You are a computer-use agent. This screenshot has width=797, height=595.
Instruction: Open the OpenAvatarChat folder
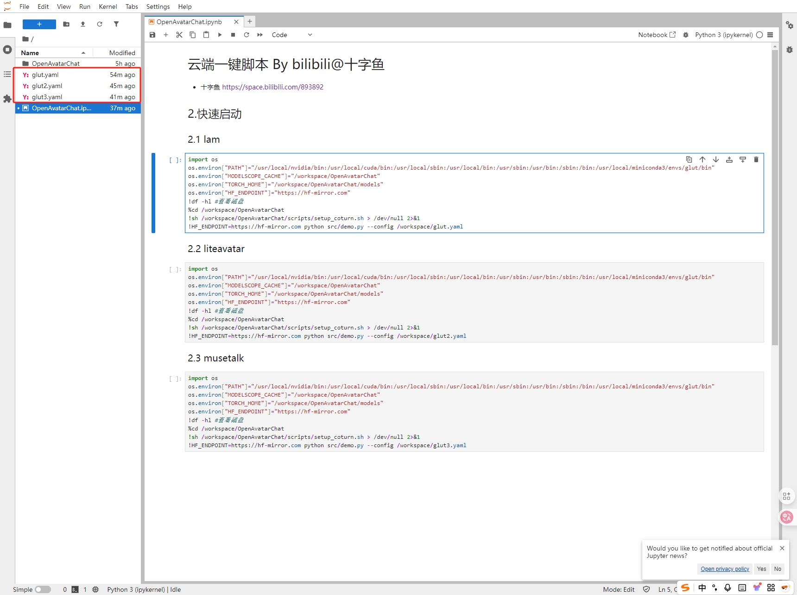click(78, 63)
